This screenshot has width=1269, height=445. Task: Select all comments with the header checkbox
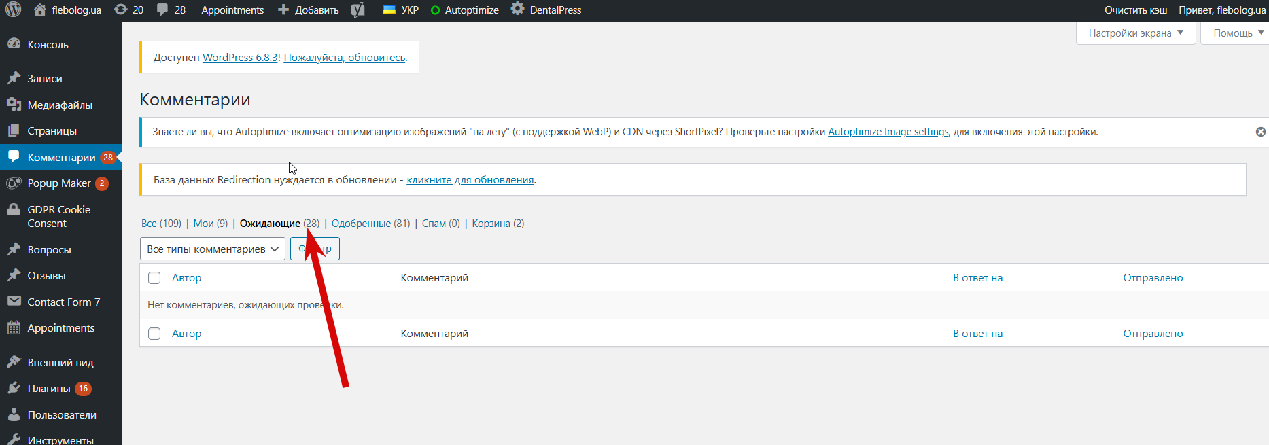point(154,278)
